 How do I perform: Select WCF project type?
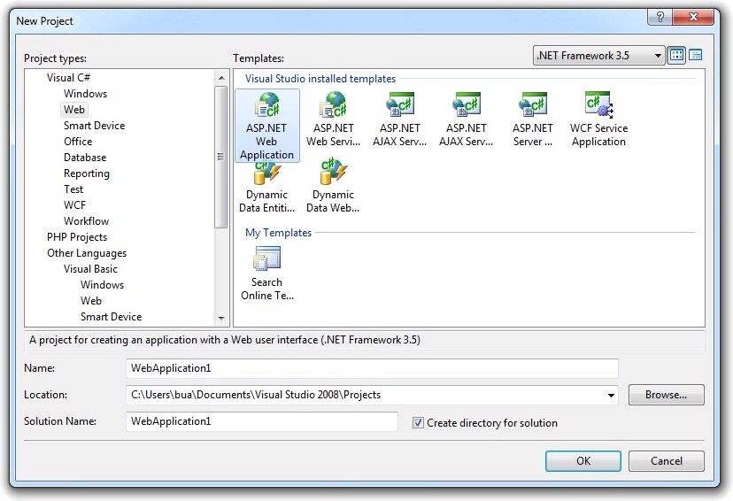74,205
